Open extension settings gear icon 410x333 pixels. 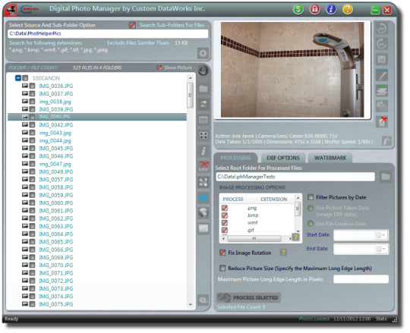click(203, 54)
